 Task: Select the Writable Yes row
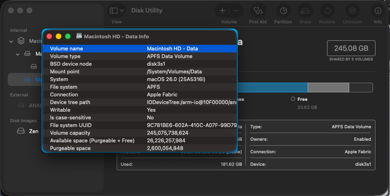click(140, 110)
